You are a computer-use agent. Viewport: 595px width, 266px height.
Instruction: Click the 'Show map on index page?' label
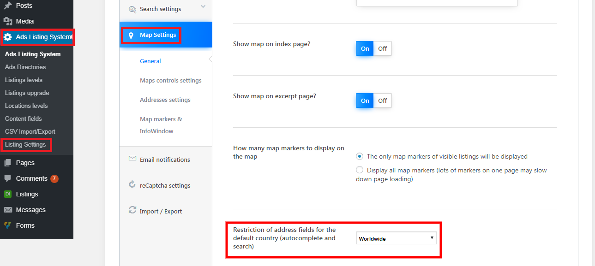tap(271, 44)
